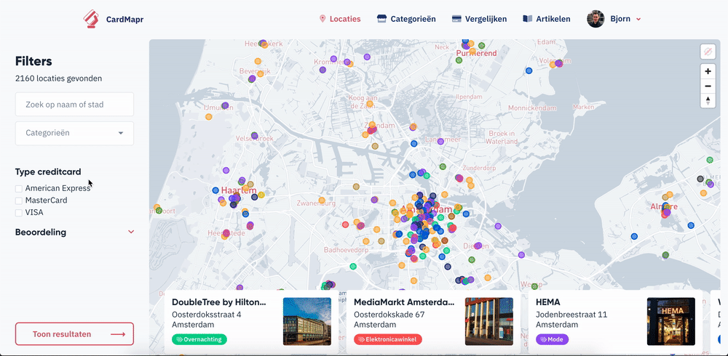This screenshot has height=356, width=728.
Task: Click the CardMapr logo icon
Action: [91, 19]
